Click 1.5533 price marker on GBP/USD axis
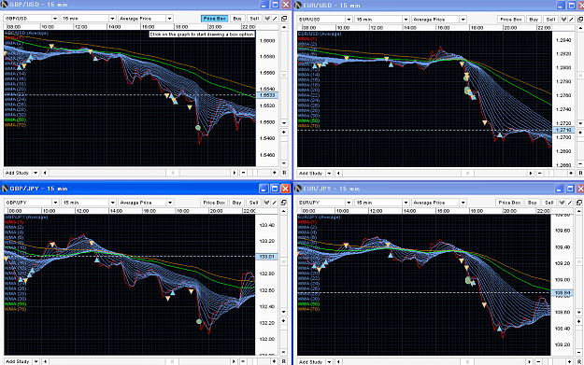The image size is (584, 365). pyautogui.click(x=267, y=95)
